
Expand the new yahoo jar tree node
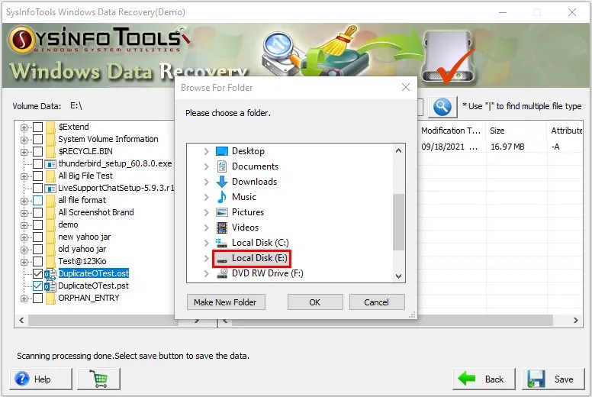pyautogui.click(x=24, y=237)
